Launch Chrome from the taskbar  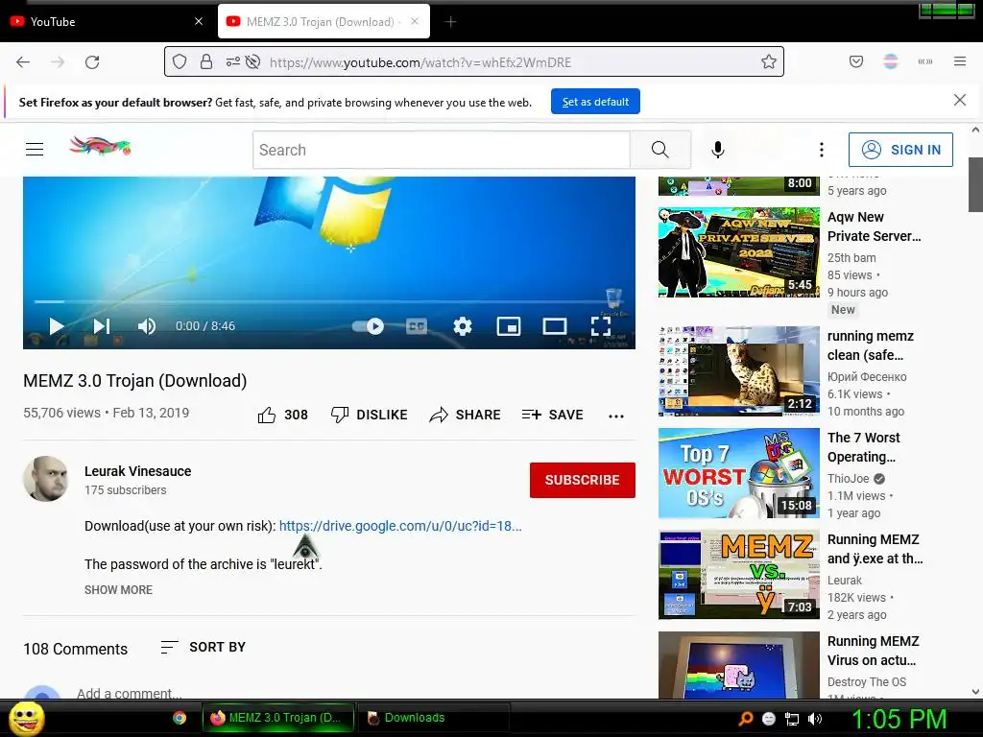[x=180, y=718]
